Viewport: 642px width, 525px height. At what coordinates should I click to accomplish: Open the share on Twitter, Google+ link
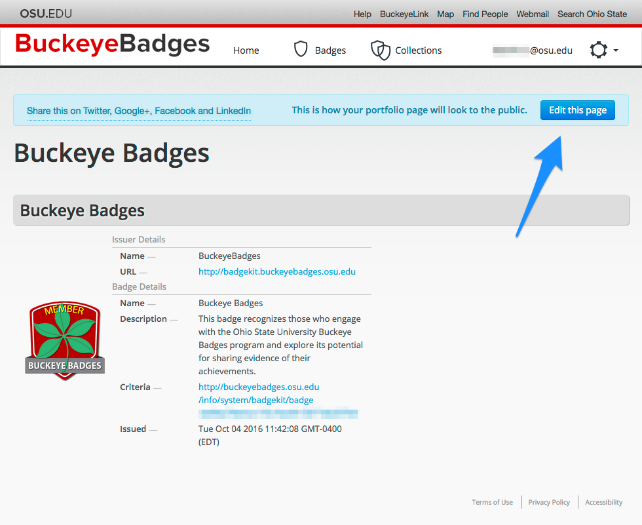coord(139,111)
